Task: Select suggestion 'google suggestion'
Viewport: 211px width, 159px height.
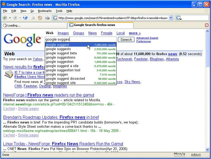Action: (x=81, y=62)
